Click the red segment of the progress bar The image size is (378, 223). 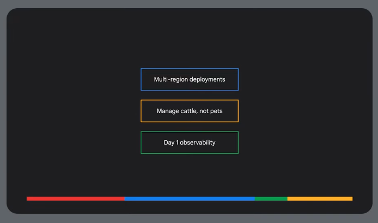pyautogui.click(x=75, y=199)
